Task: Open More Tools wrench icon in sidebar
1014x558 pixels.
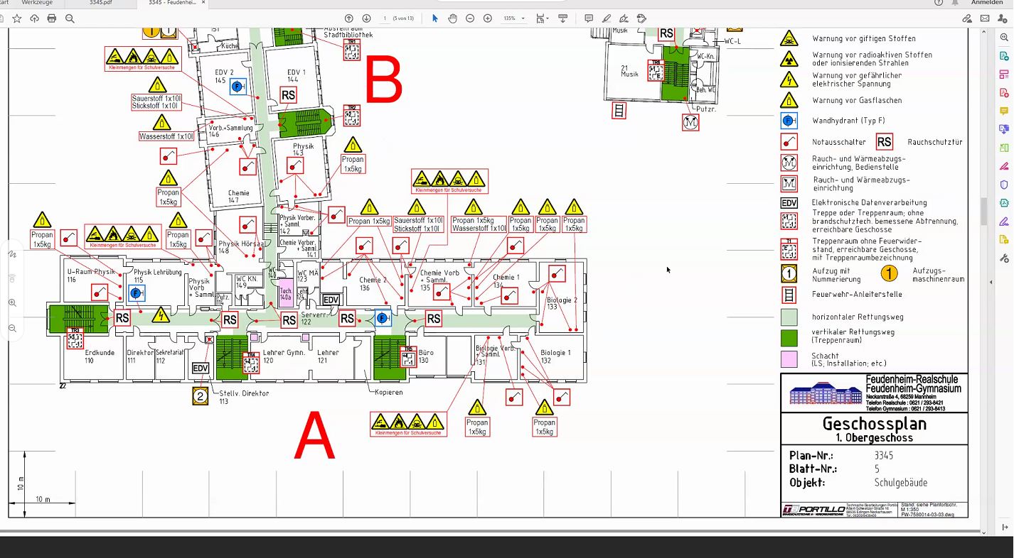Action: point(1004,258)
